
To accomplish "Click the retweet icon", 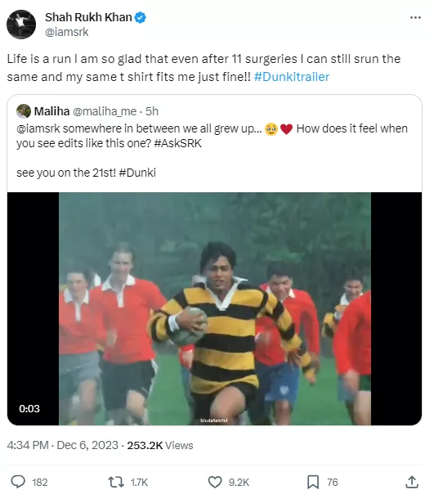I will click(x=116, y=482).
